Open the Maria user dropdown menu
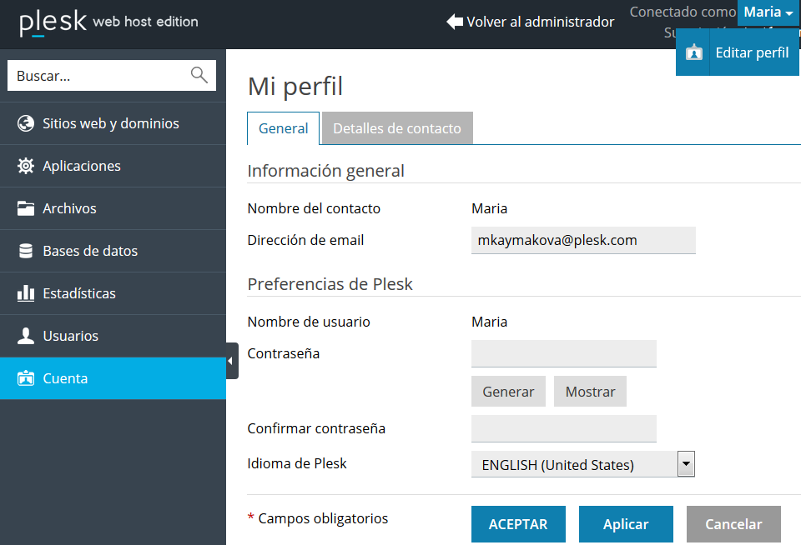The width and height of the screenshot is (801, 545). [x=768, y=12]
